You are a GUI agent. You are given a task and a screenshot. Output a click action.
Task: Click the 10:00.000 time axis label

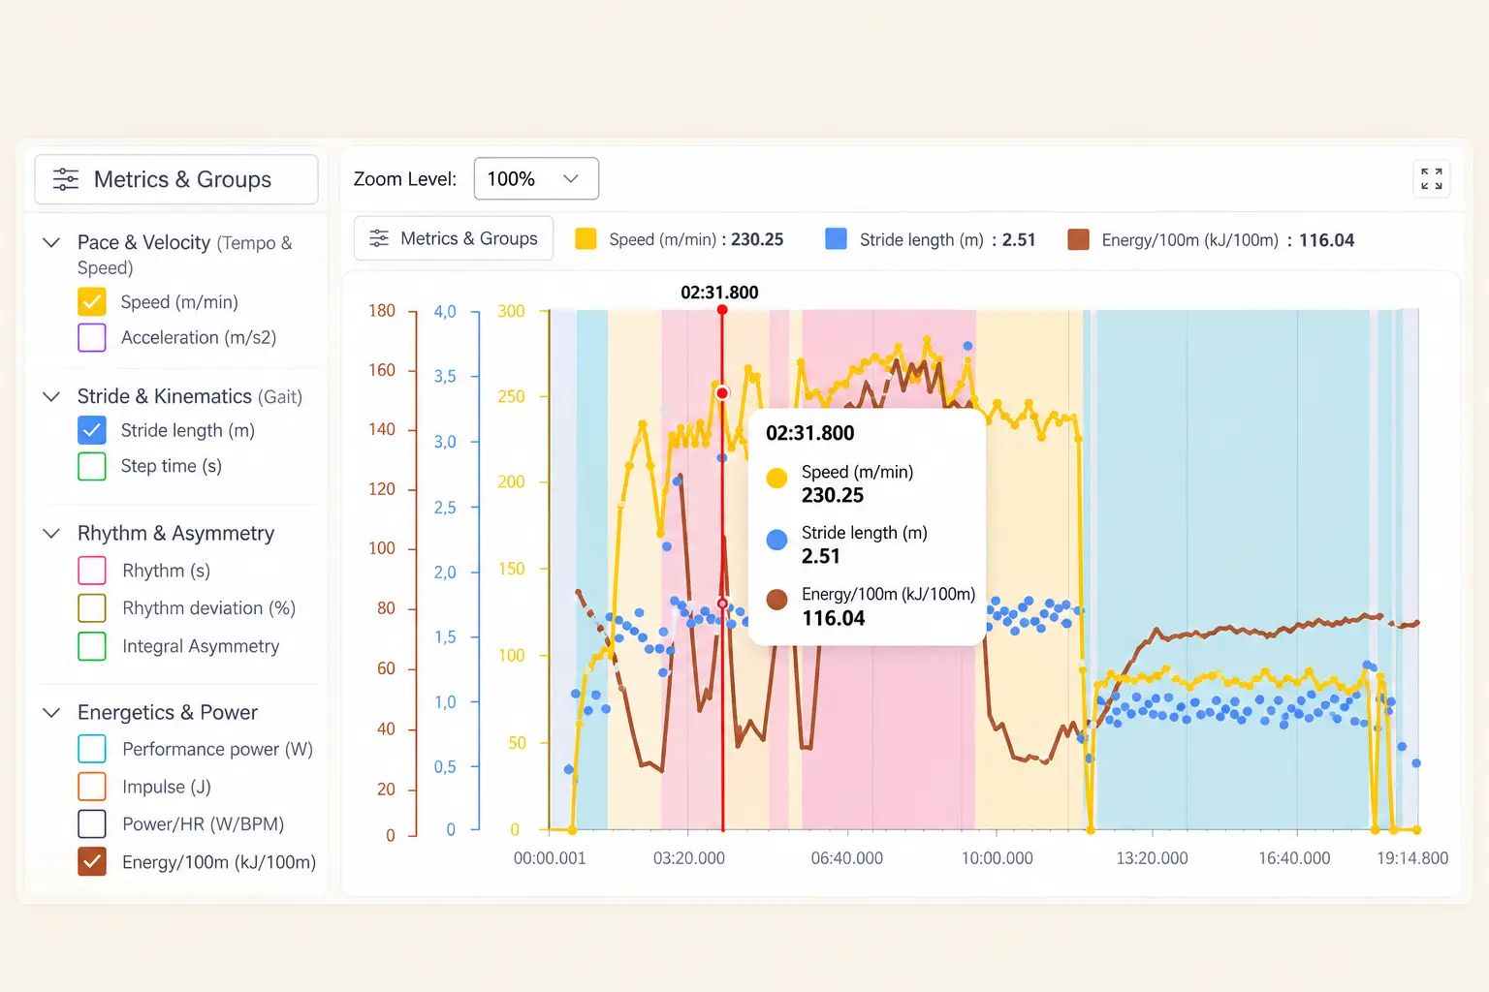click(998, 858)
